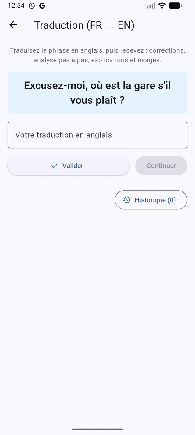Image resolution: width=195 pixels, height=435 pixels.
Task: Select the translation input field
Action: 97,135
